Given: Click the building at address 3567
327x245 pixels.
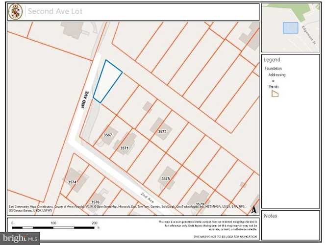Looking at the screenshot, I should pos(108,134).
